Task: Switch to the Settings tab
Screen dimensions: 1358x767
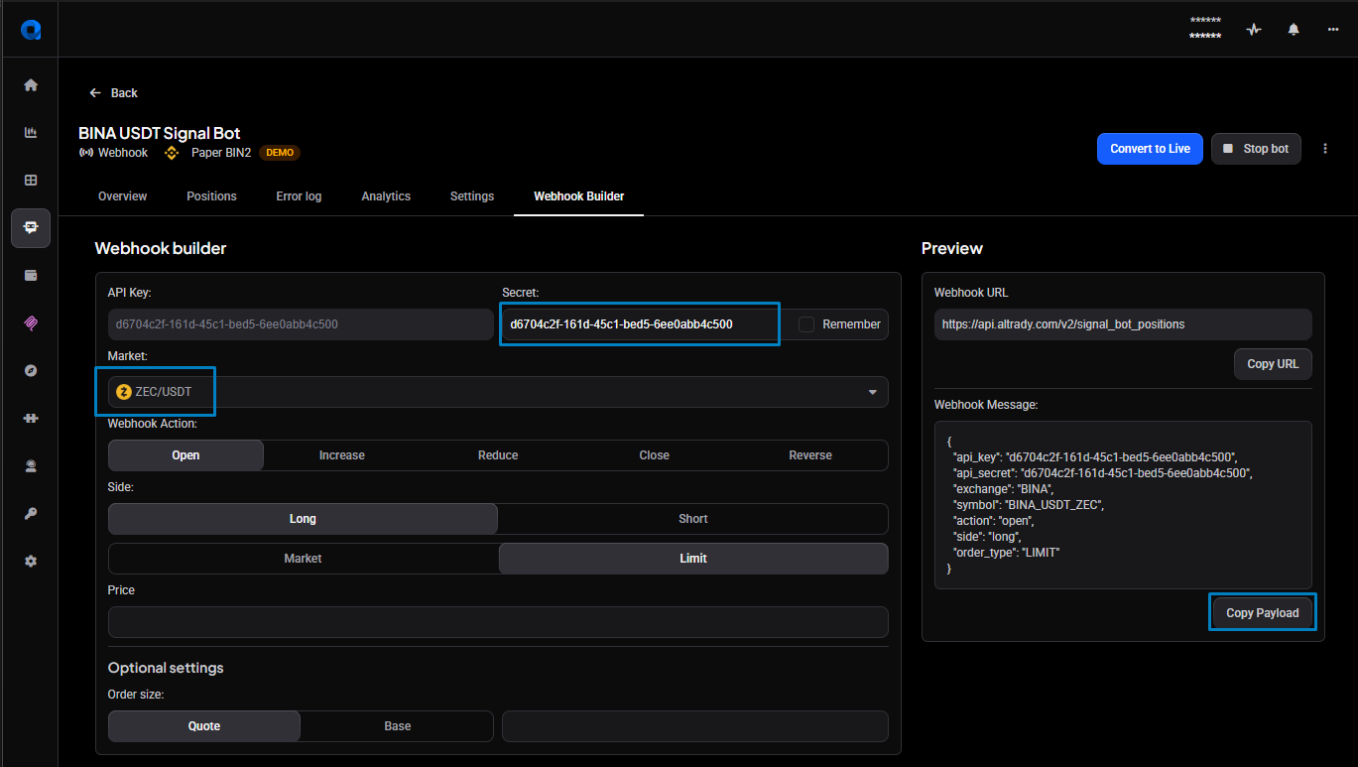Action: click(472, 196)
